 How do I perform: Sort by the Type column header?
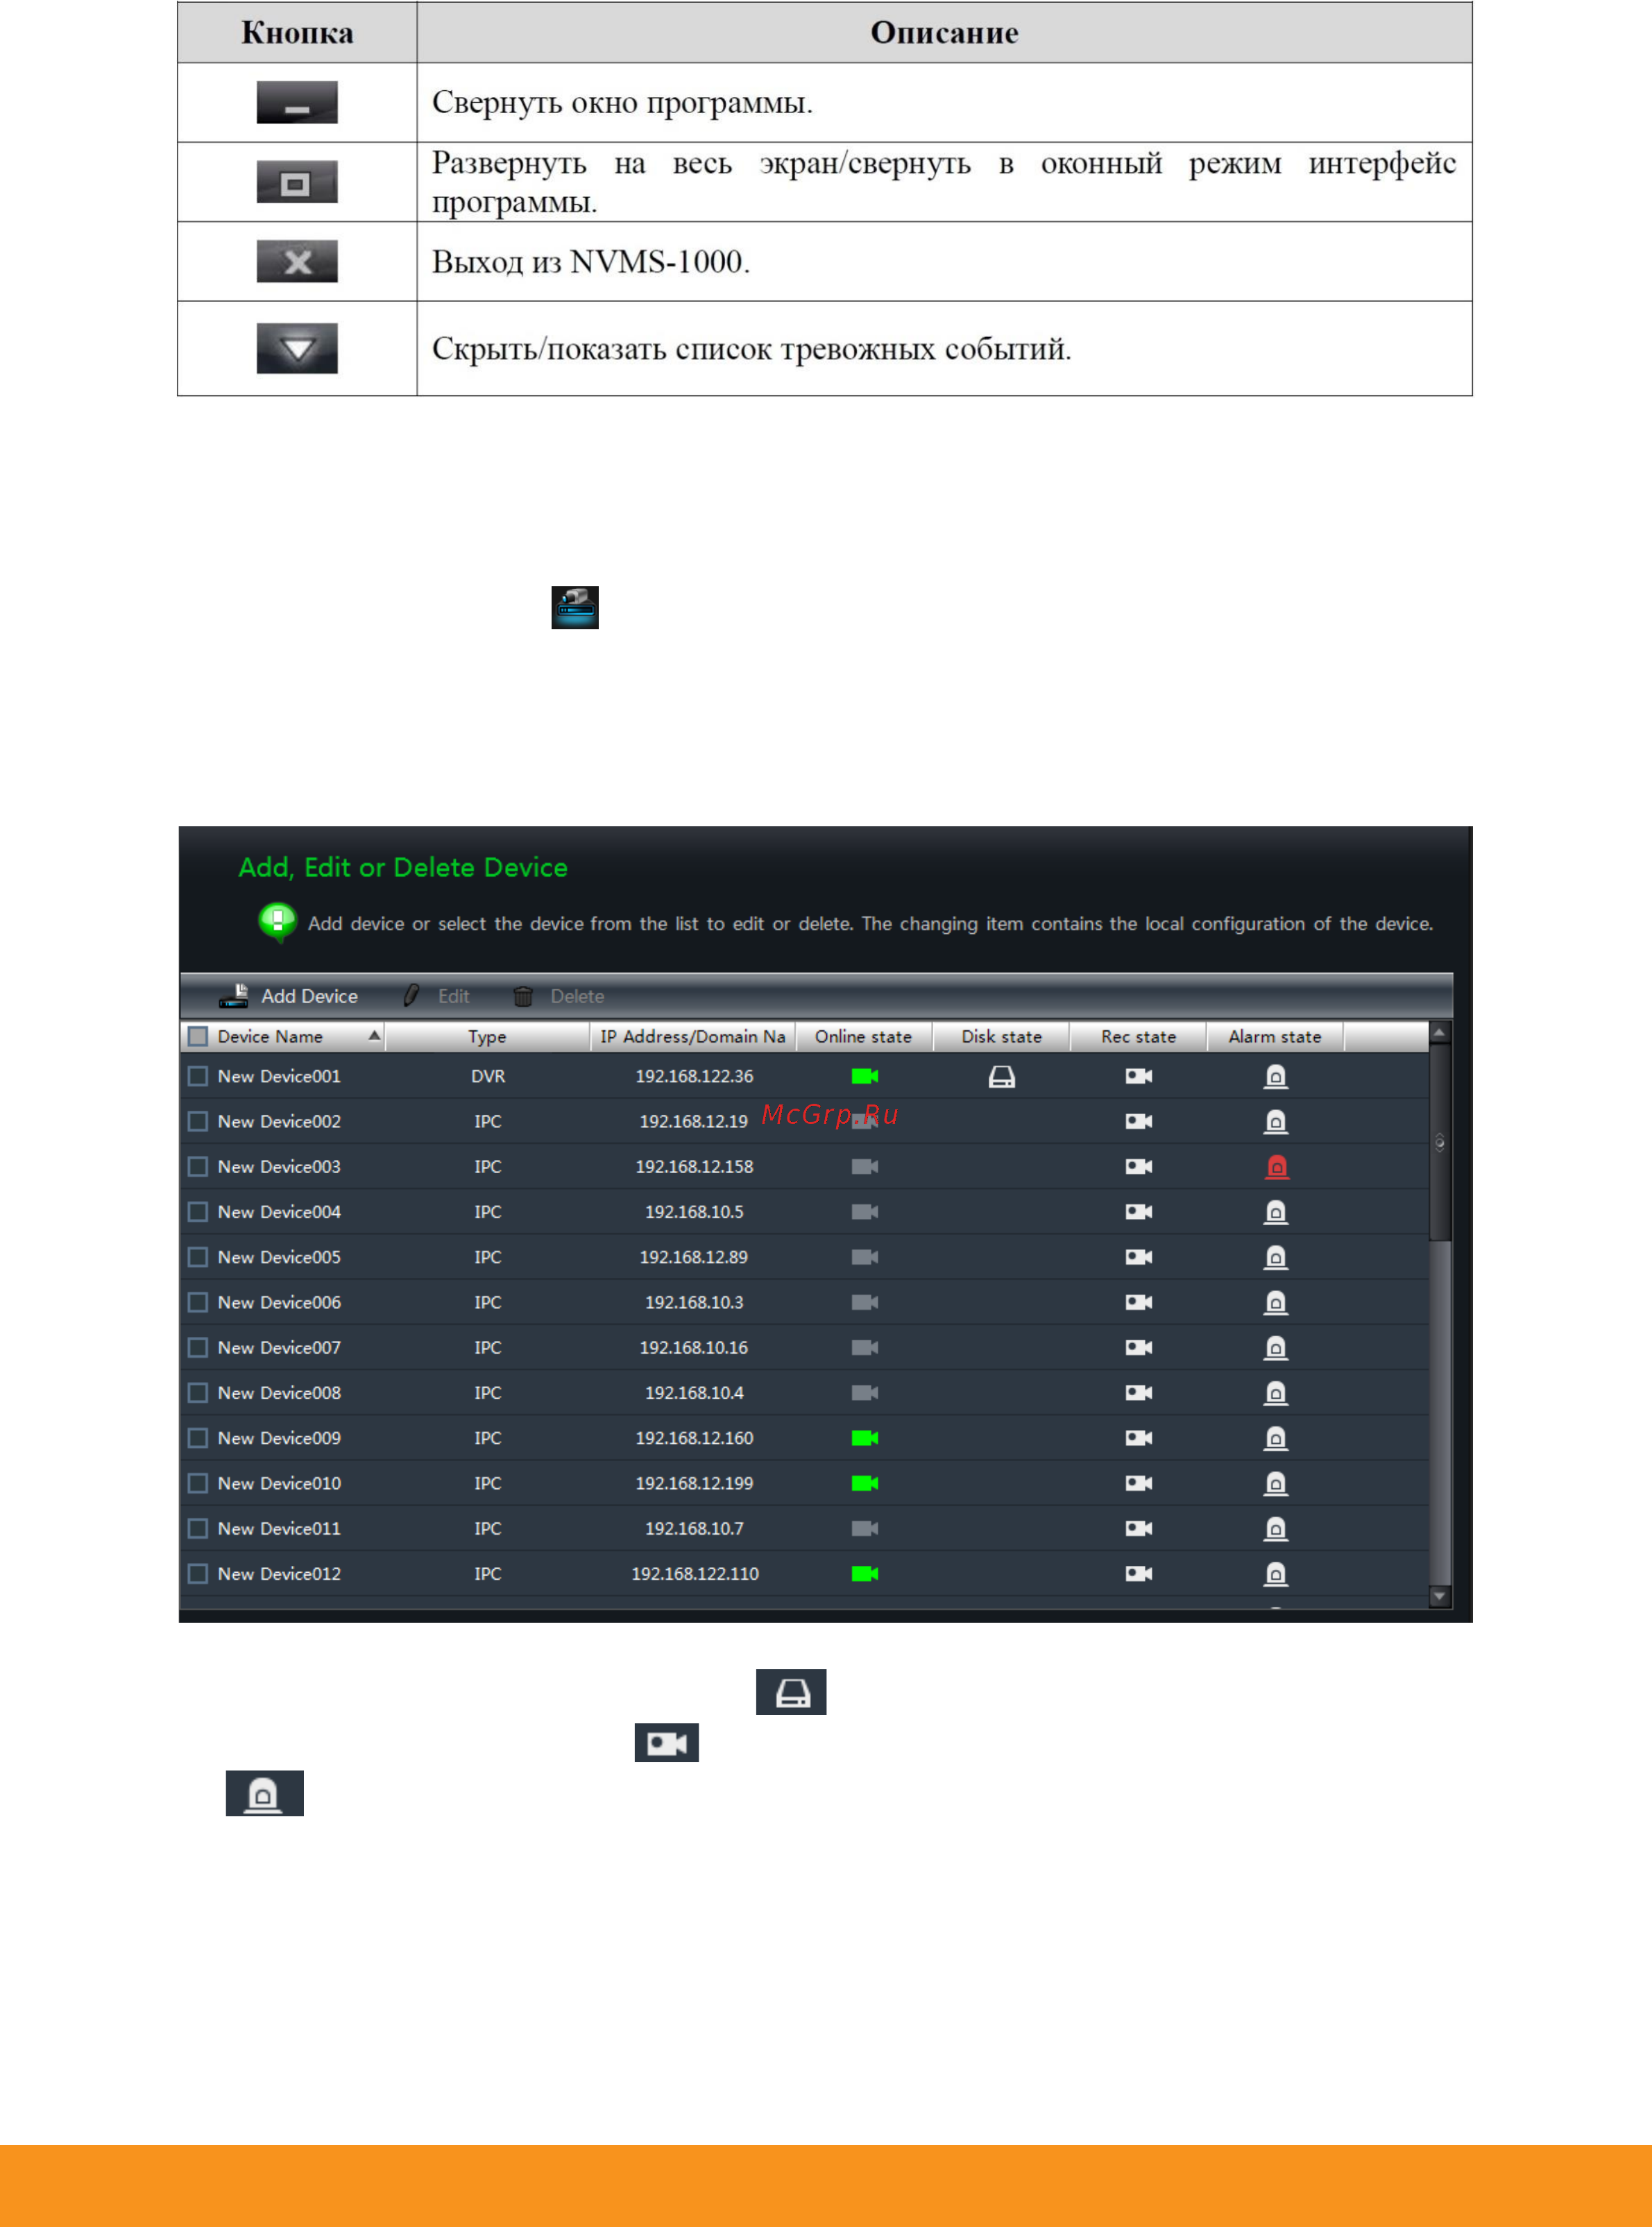[487, 1036]
